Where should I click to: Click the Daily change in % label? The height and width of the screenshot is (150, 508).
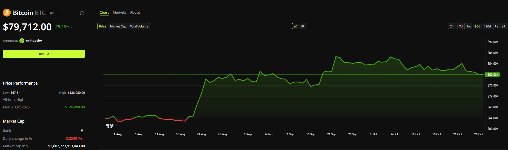(x=17, y=138)
